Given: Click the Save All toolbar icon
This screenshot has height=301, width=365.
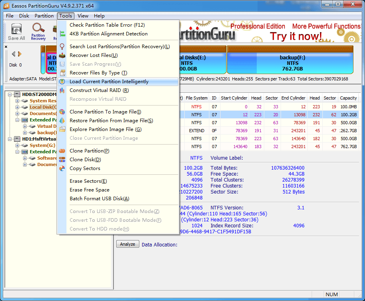Looking at the screenshot, I should (x=16, y=32).
